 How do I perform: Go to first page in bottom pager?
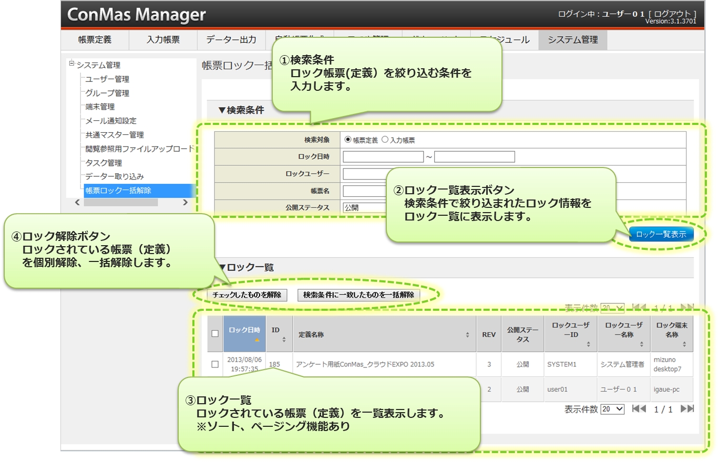click(x=639, y=409)
